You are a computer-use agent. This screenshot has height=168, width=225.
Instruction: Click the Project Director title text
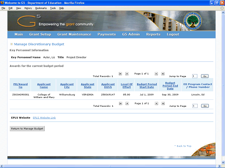(x=77, y=57)
